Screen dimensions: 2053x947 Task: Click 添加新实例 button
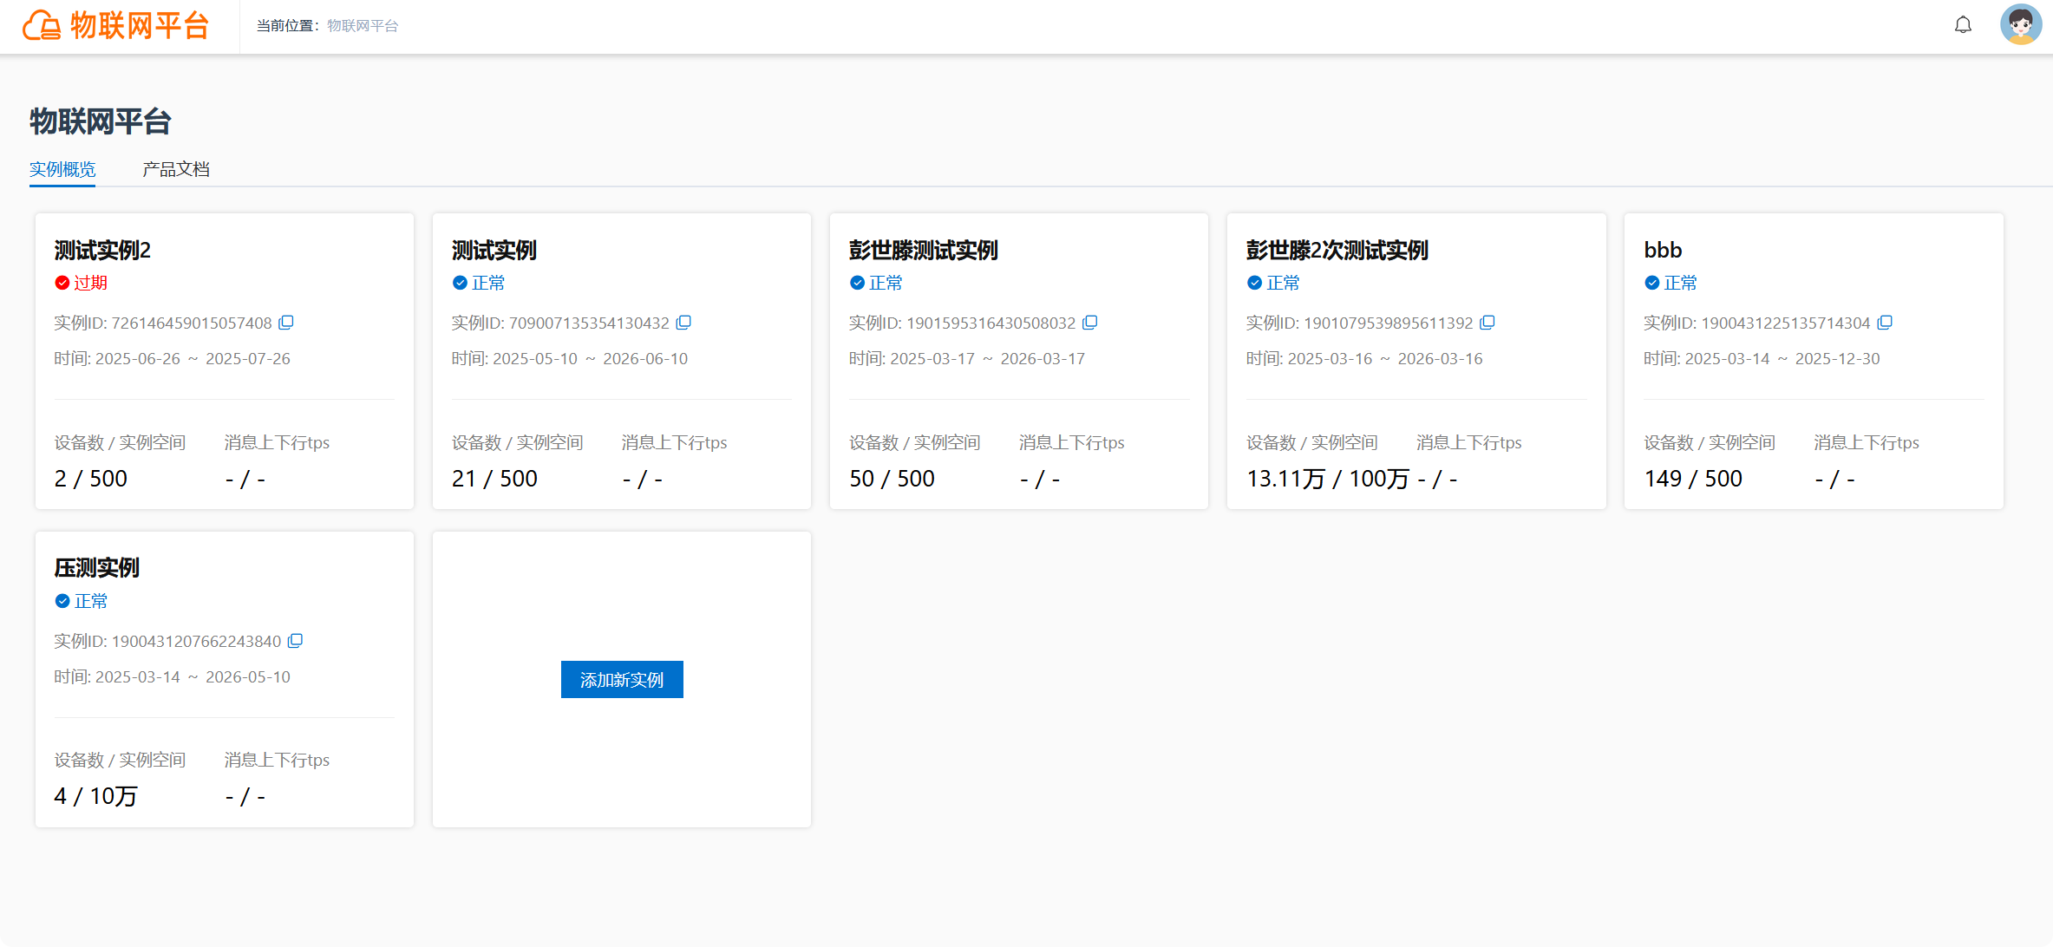pyautogui.click(x=622, y=680)
